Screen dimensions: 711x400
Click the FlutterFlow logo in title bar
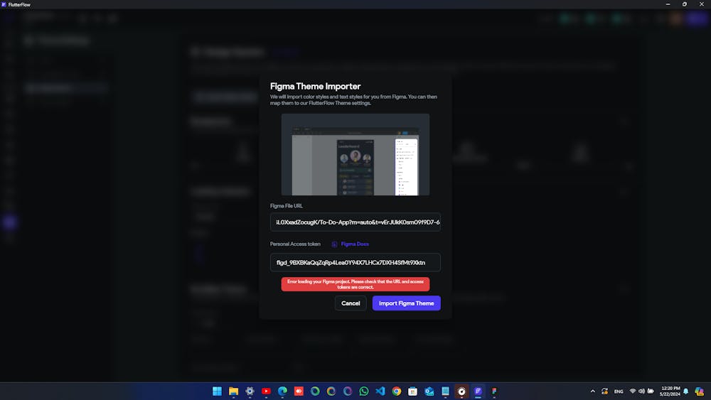click(4, 4)
